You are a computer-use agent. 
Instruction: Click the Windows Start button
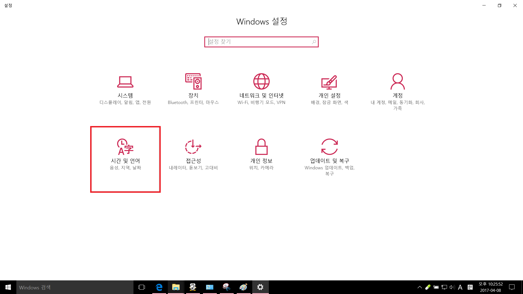(8, 287)
